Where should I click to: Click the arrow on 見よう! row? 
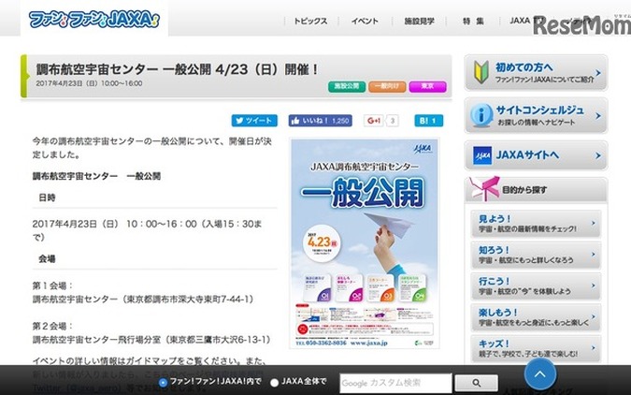[x=594, y=223]
